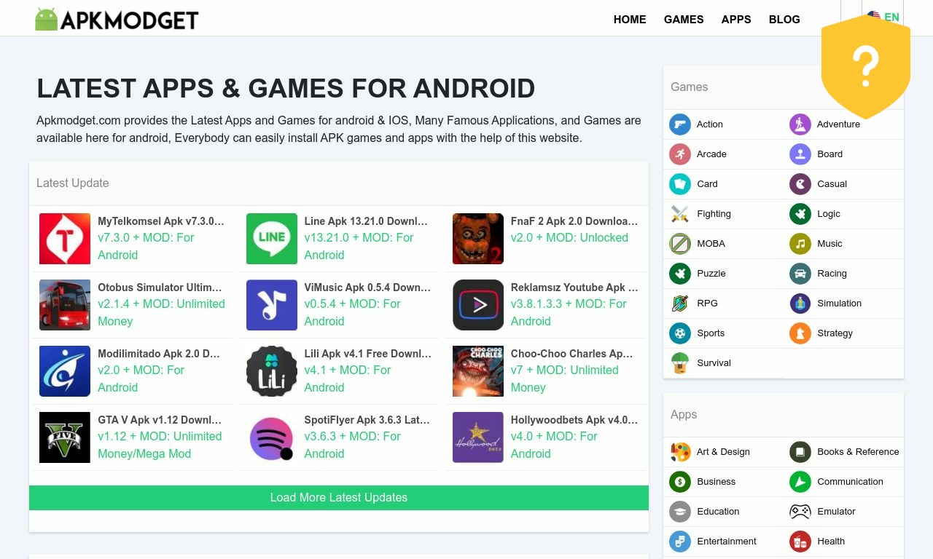Click the Otobus Simulator bus thumbnail
933x559 pixels.
(65, 305)
